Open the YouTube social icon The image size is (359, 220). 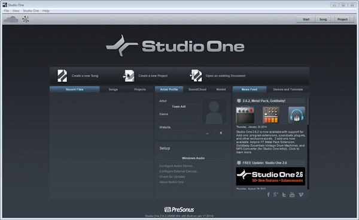292,195
